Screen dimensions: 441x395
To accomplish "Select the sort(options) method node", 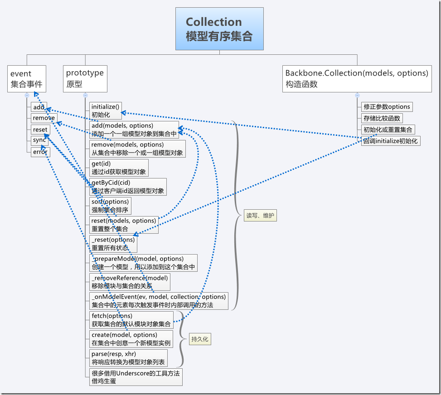I will tap(110, 206).
